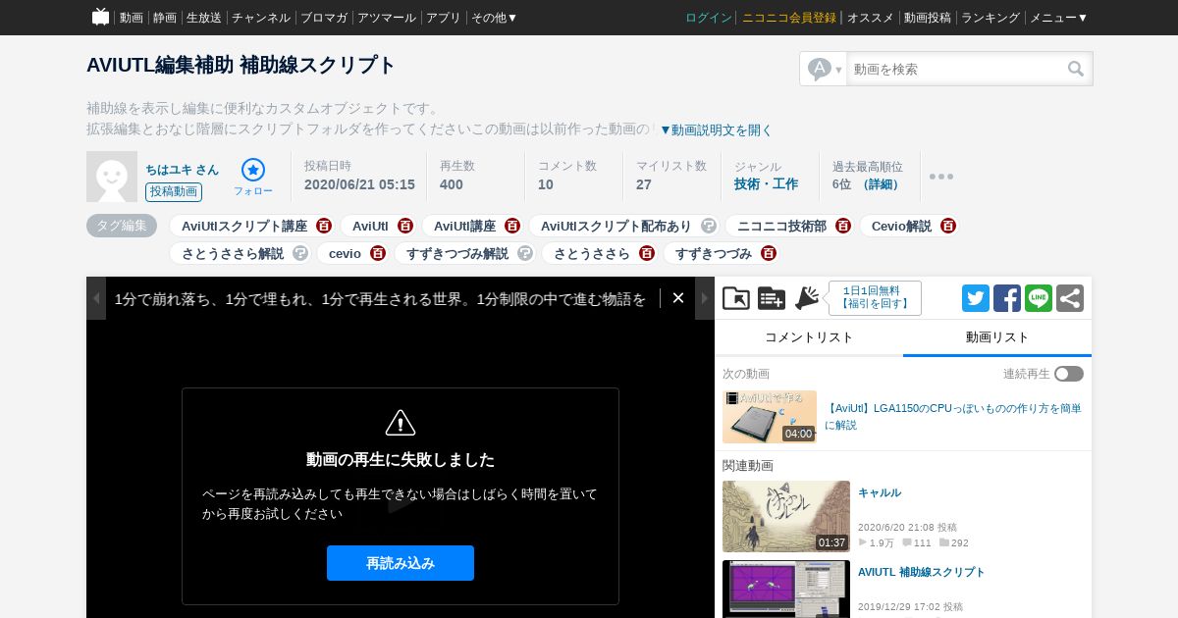Open dictionary icon beside the AviUtl tag
1178x618 pixels.
(x=405, y=226)
